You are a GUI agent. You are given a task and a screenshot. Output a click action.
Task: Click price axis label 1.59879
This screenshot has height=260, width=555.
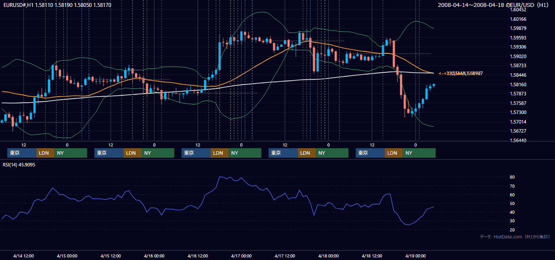(518, 28)
